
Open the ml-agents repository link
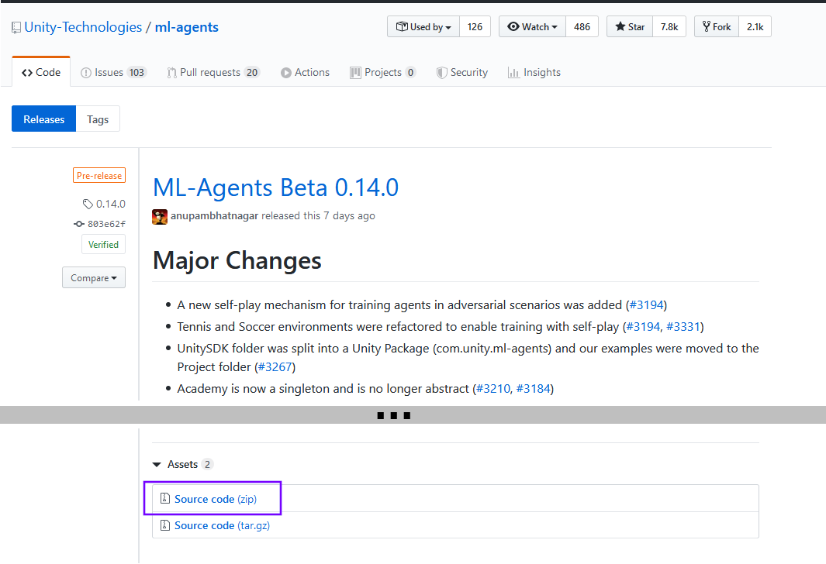pos(186,27)
